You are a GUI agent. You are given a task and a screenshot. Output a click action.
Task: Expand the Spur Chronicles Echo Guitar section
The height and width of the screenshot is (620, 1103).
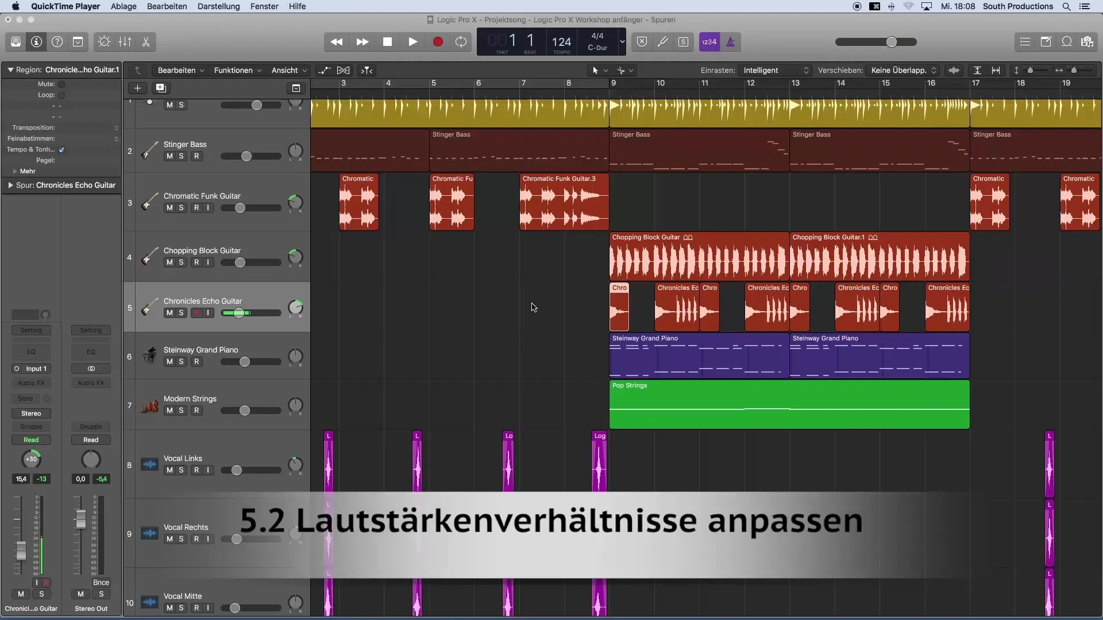coord(10,185)
